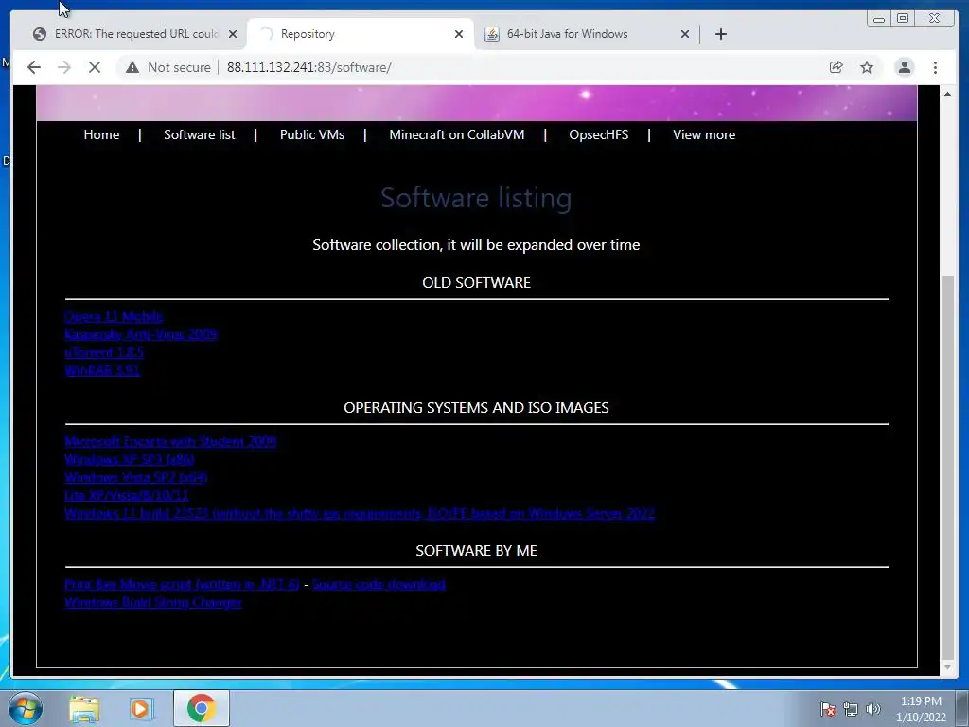Open the Source code download link
969x727 pixels.
tap(379, 584)
